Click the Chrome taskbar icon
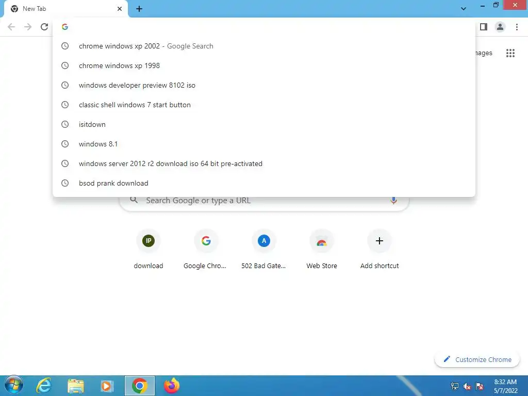Screen dimensions: 528x396 coord(140,386)
